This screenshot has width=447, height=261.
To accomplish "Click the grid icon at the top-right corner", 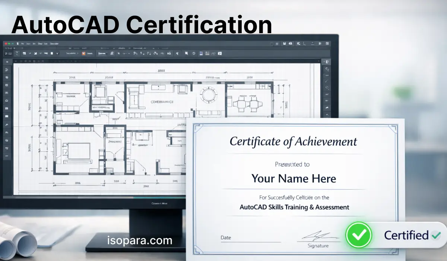I will coord(327,44).
